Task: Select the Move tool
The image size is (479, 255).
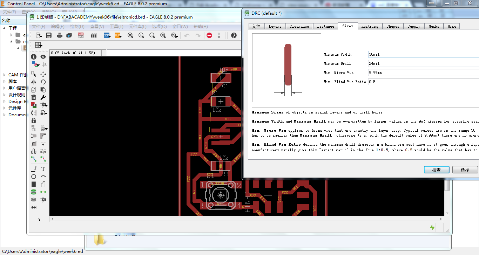Action: 43,74
